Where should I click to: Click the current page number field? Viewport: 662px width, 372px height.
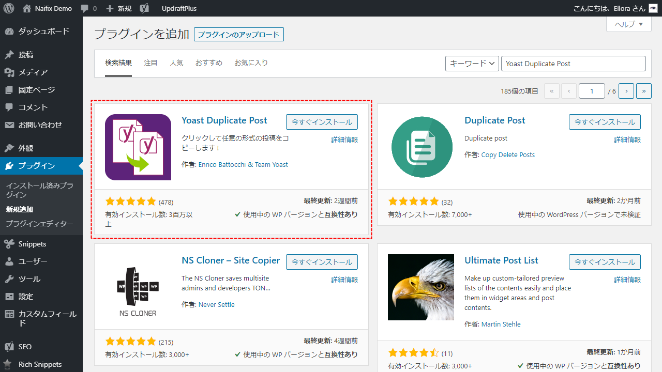click(592, 91)
